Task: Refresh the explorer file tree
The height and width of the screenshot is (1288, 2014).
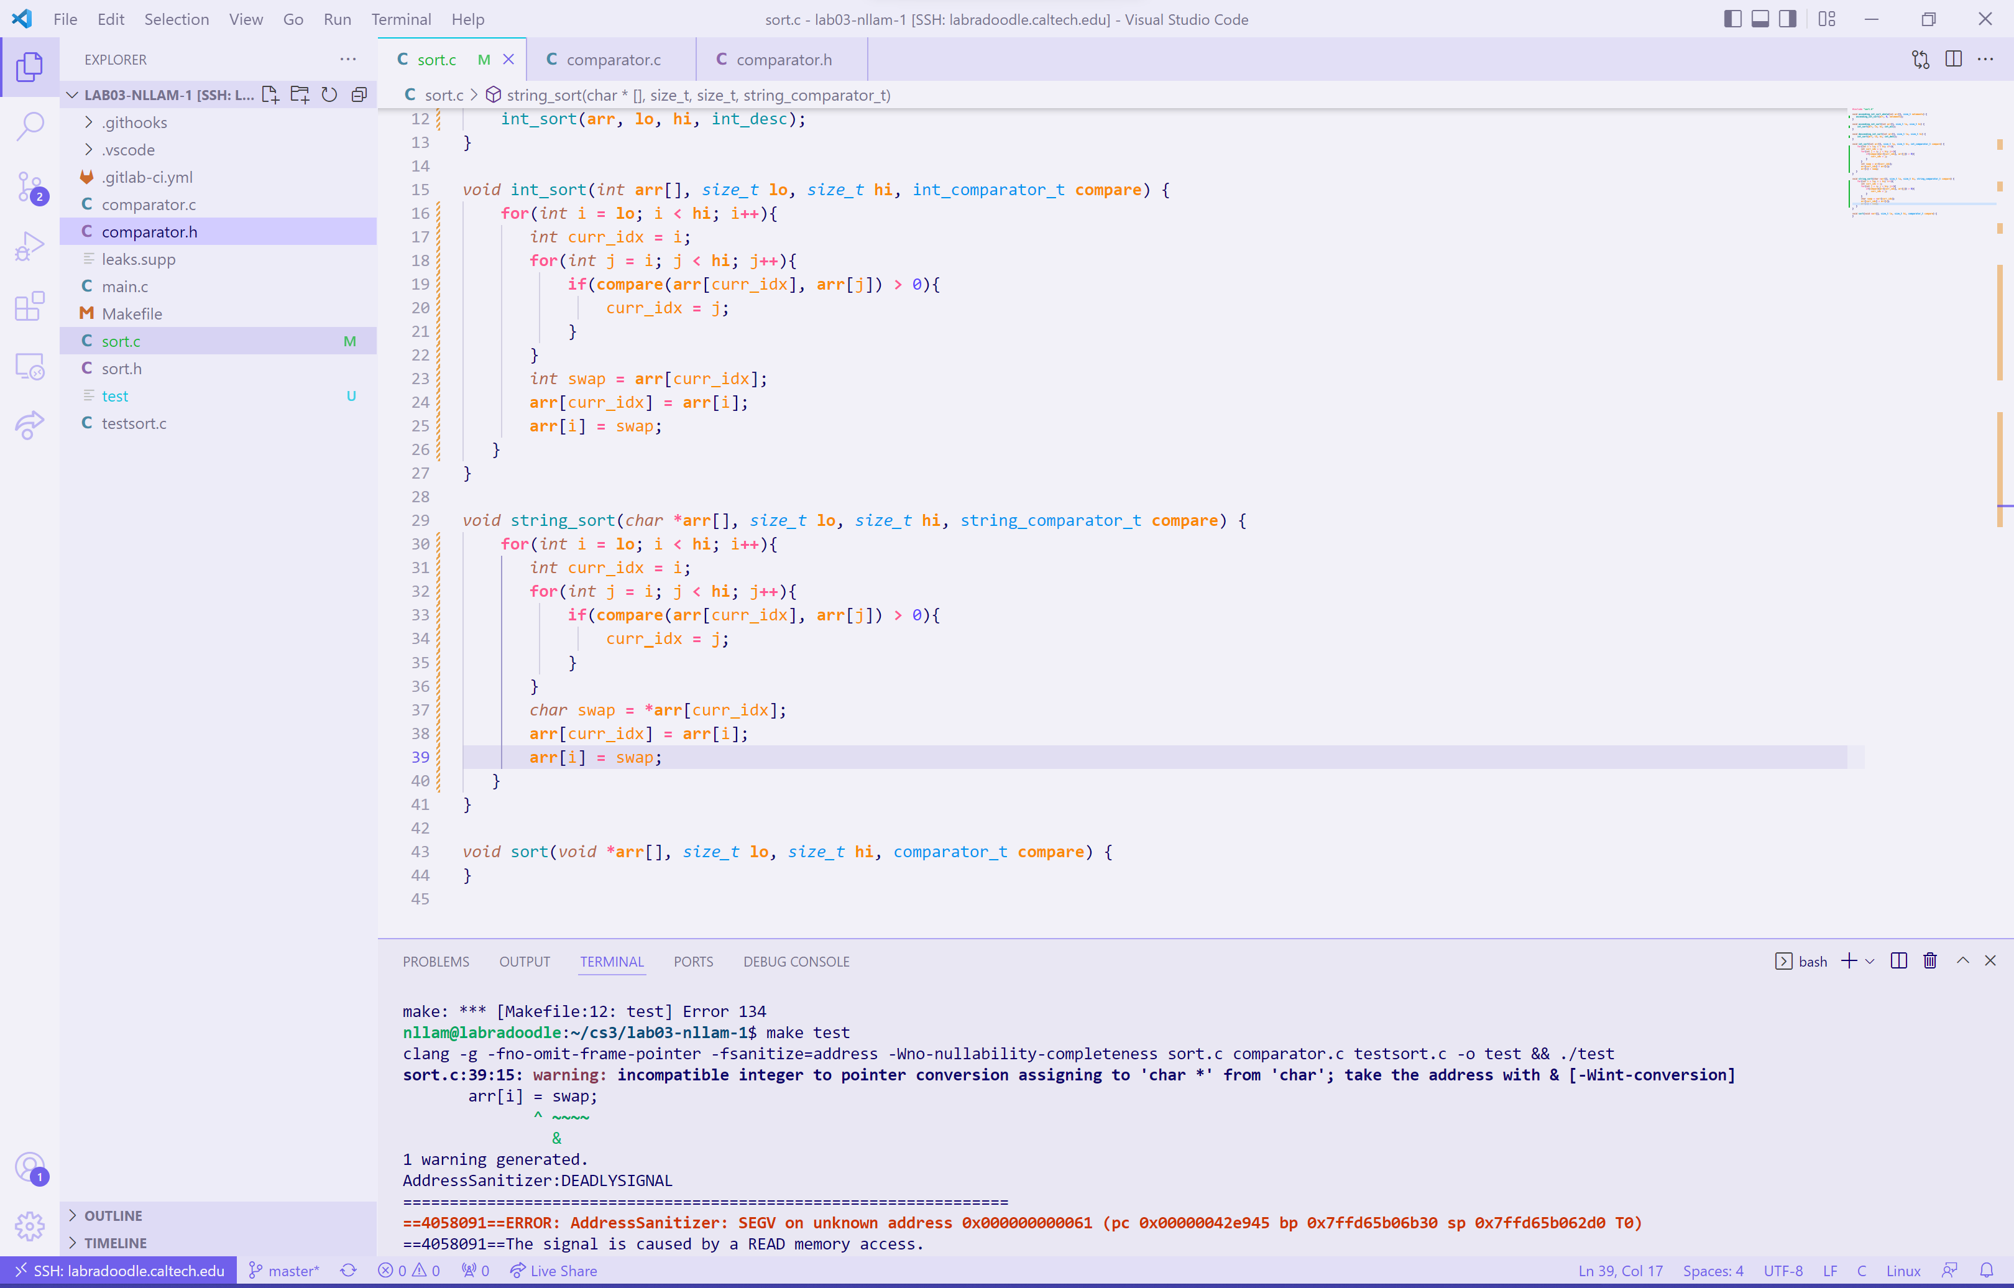Action: [x=329, y=94]
